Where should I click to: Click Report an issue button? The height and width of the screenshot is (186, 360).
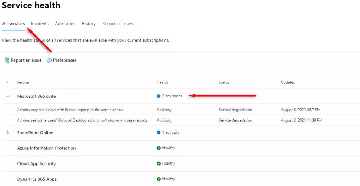click(x=23, y=60)
